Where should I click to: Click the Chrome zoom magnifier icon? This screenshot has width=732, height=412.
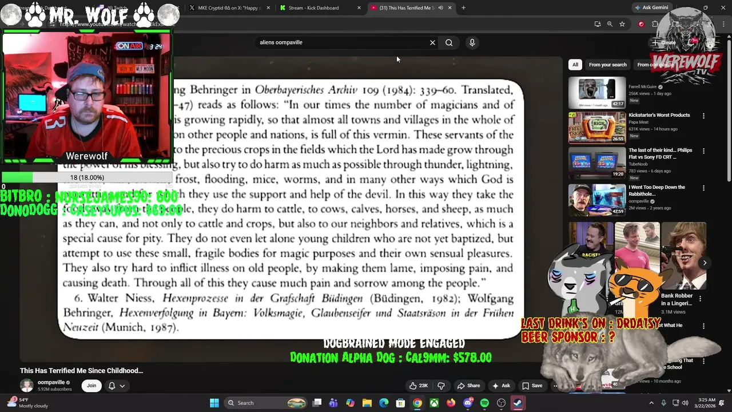coord(610,24)
